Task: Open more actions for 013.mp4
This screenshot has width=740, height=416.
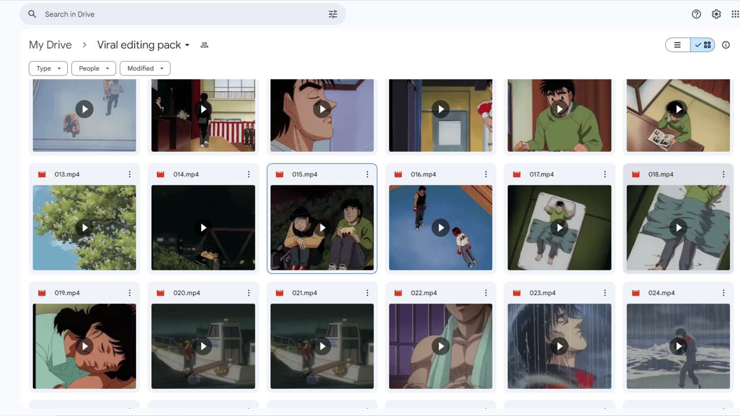Action: tap(130, 174)
